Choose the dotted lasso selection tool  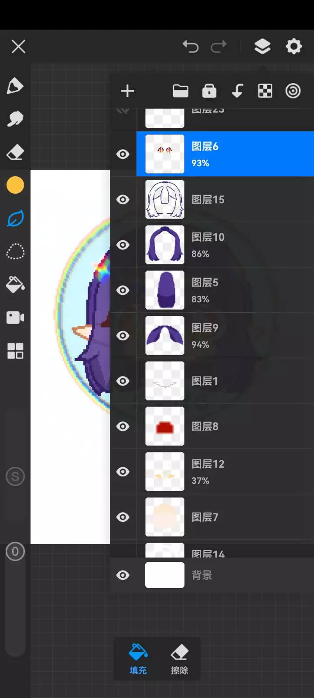(15, 252)
